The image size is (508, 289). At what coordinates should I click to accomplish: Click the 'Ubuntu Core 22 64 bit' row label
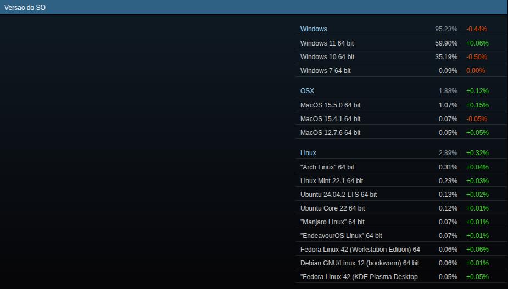[332, 208]
